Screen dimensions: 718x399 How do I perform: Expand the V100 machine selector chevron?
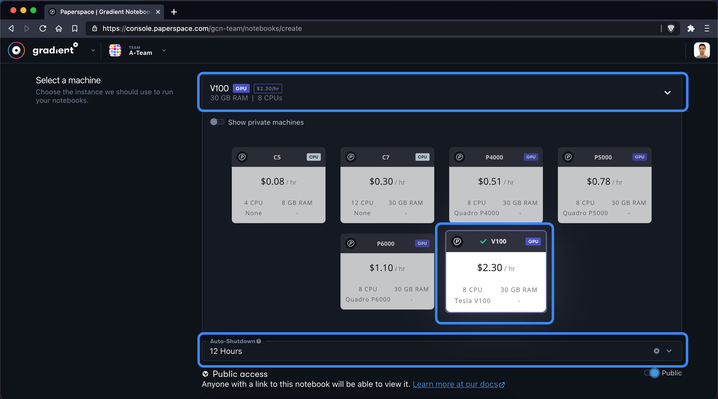(667, 93)
